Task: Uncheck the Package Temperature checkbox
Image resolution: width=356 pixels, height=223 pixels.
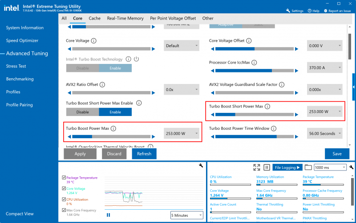Action: pos(64,178)
